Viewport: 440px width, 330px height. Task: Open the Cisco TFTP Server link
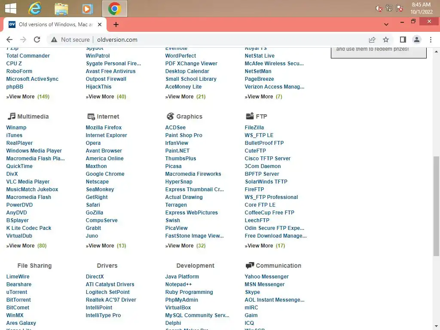267,158
